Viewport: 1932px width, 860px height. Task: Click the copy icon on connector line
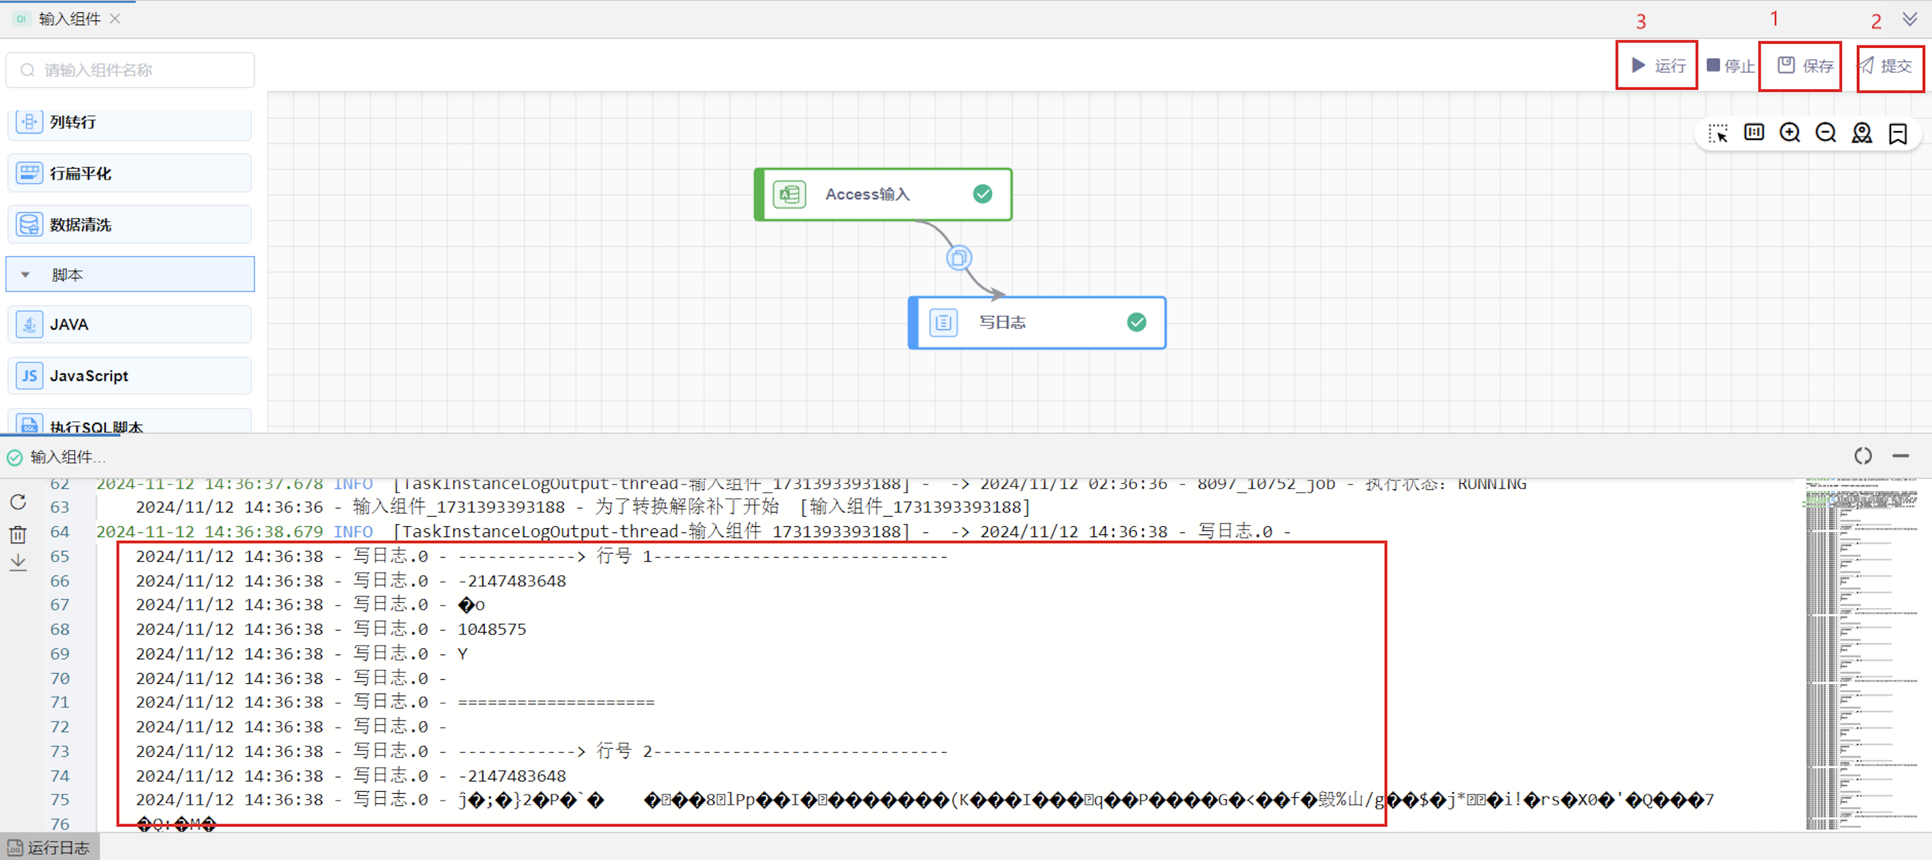click(x=958, y=258)
